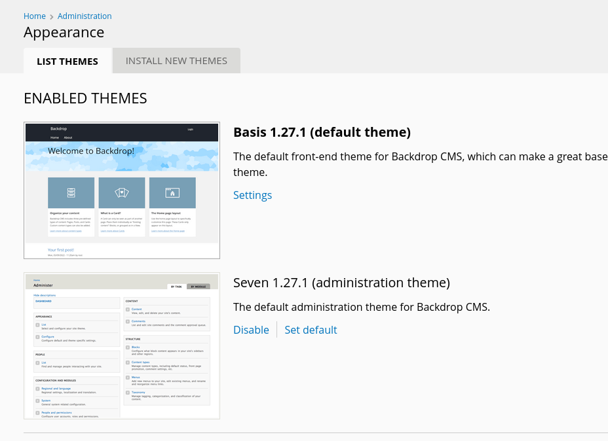Click the database icon in Basis preview
608x441 pixels.
tap(71, 192)
